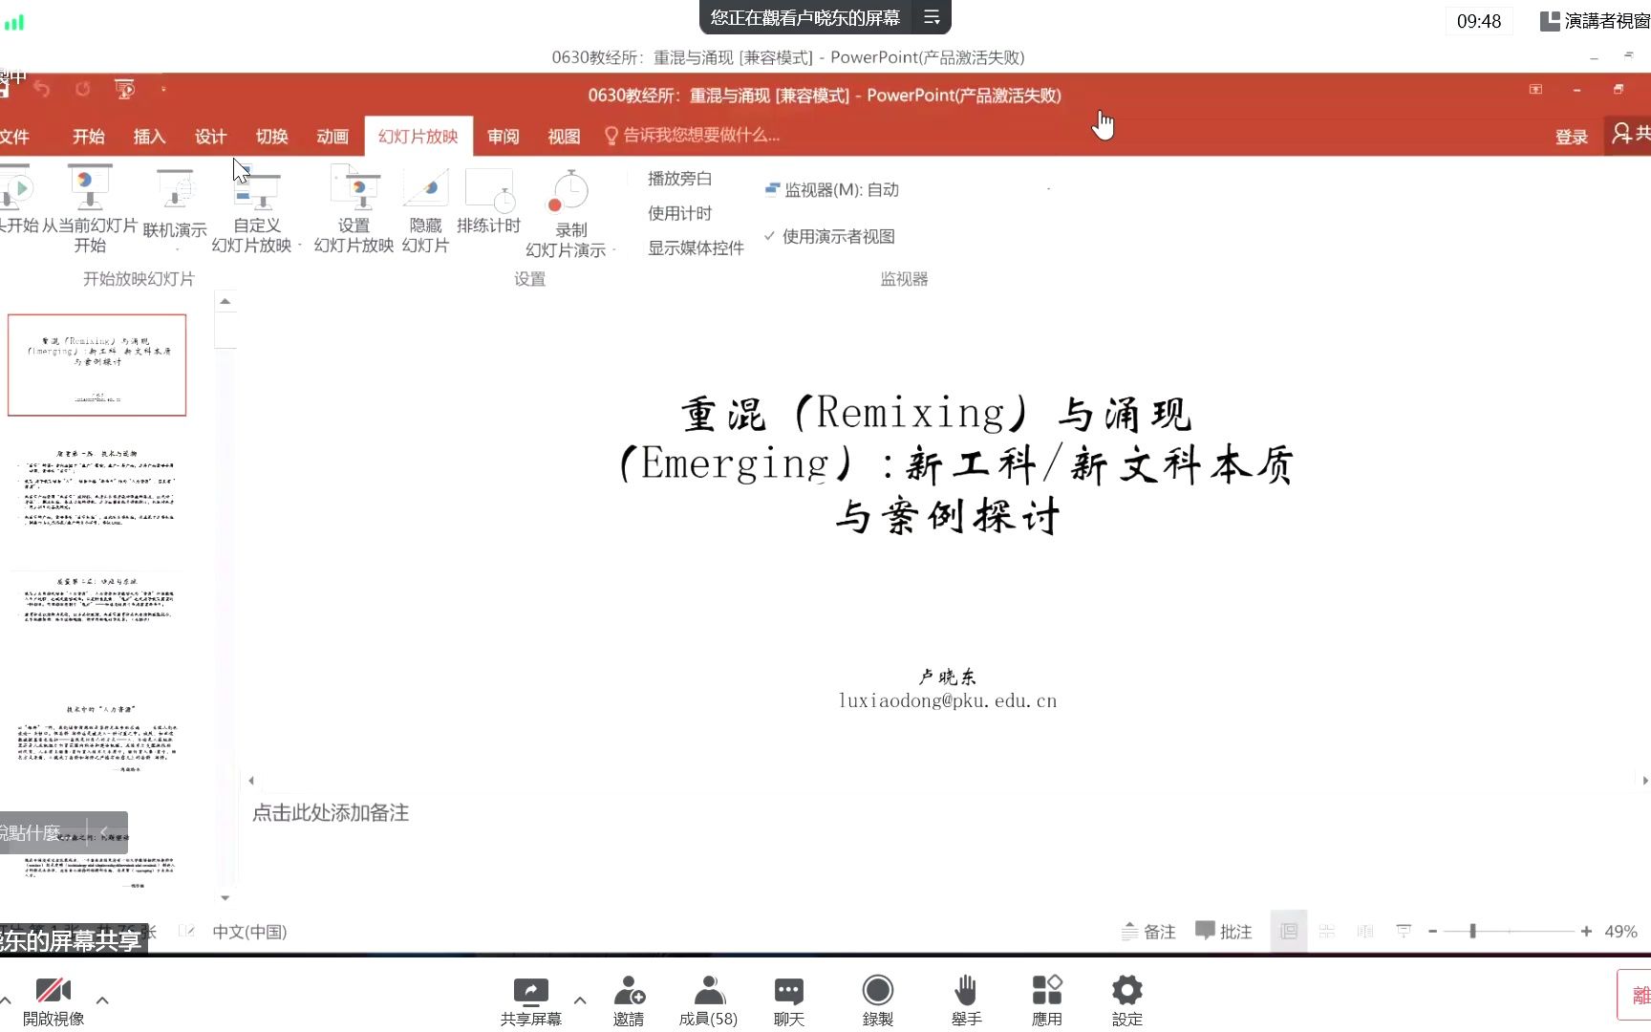The height and width of the screenshot is (1032, 1651).
Task: Start 排练计时 rehearse timings
Action: [488, 201]
